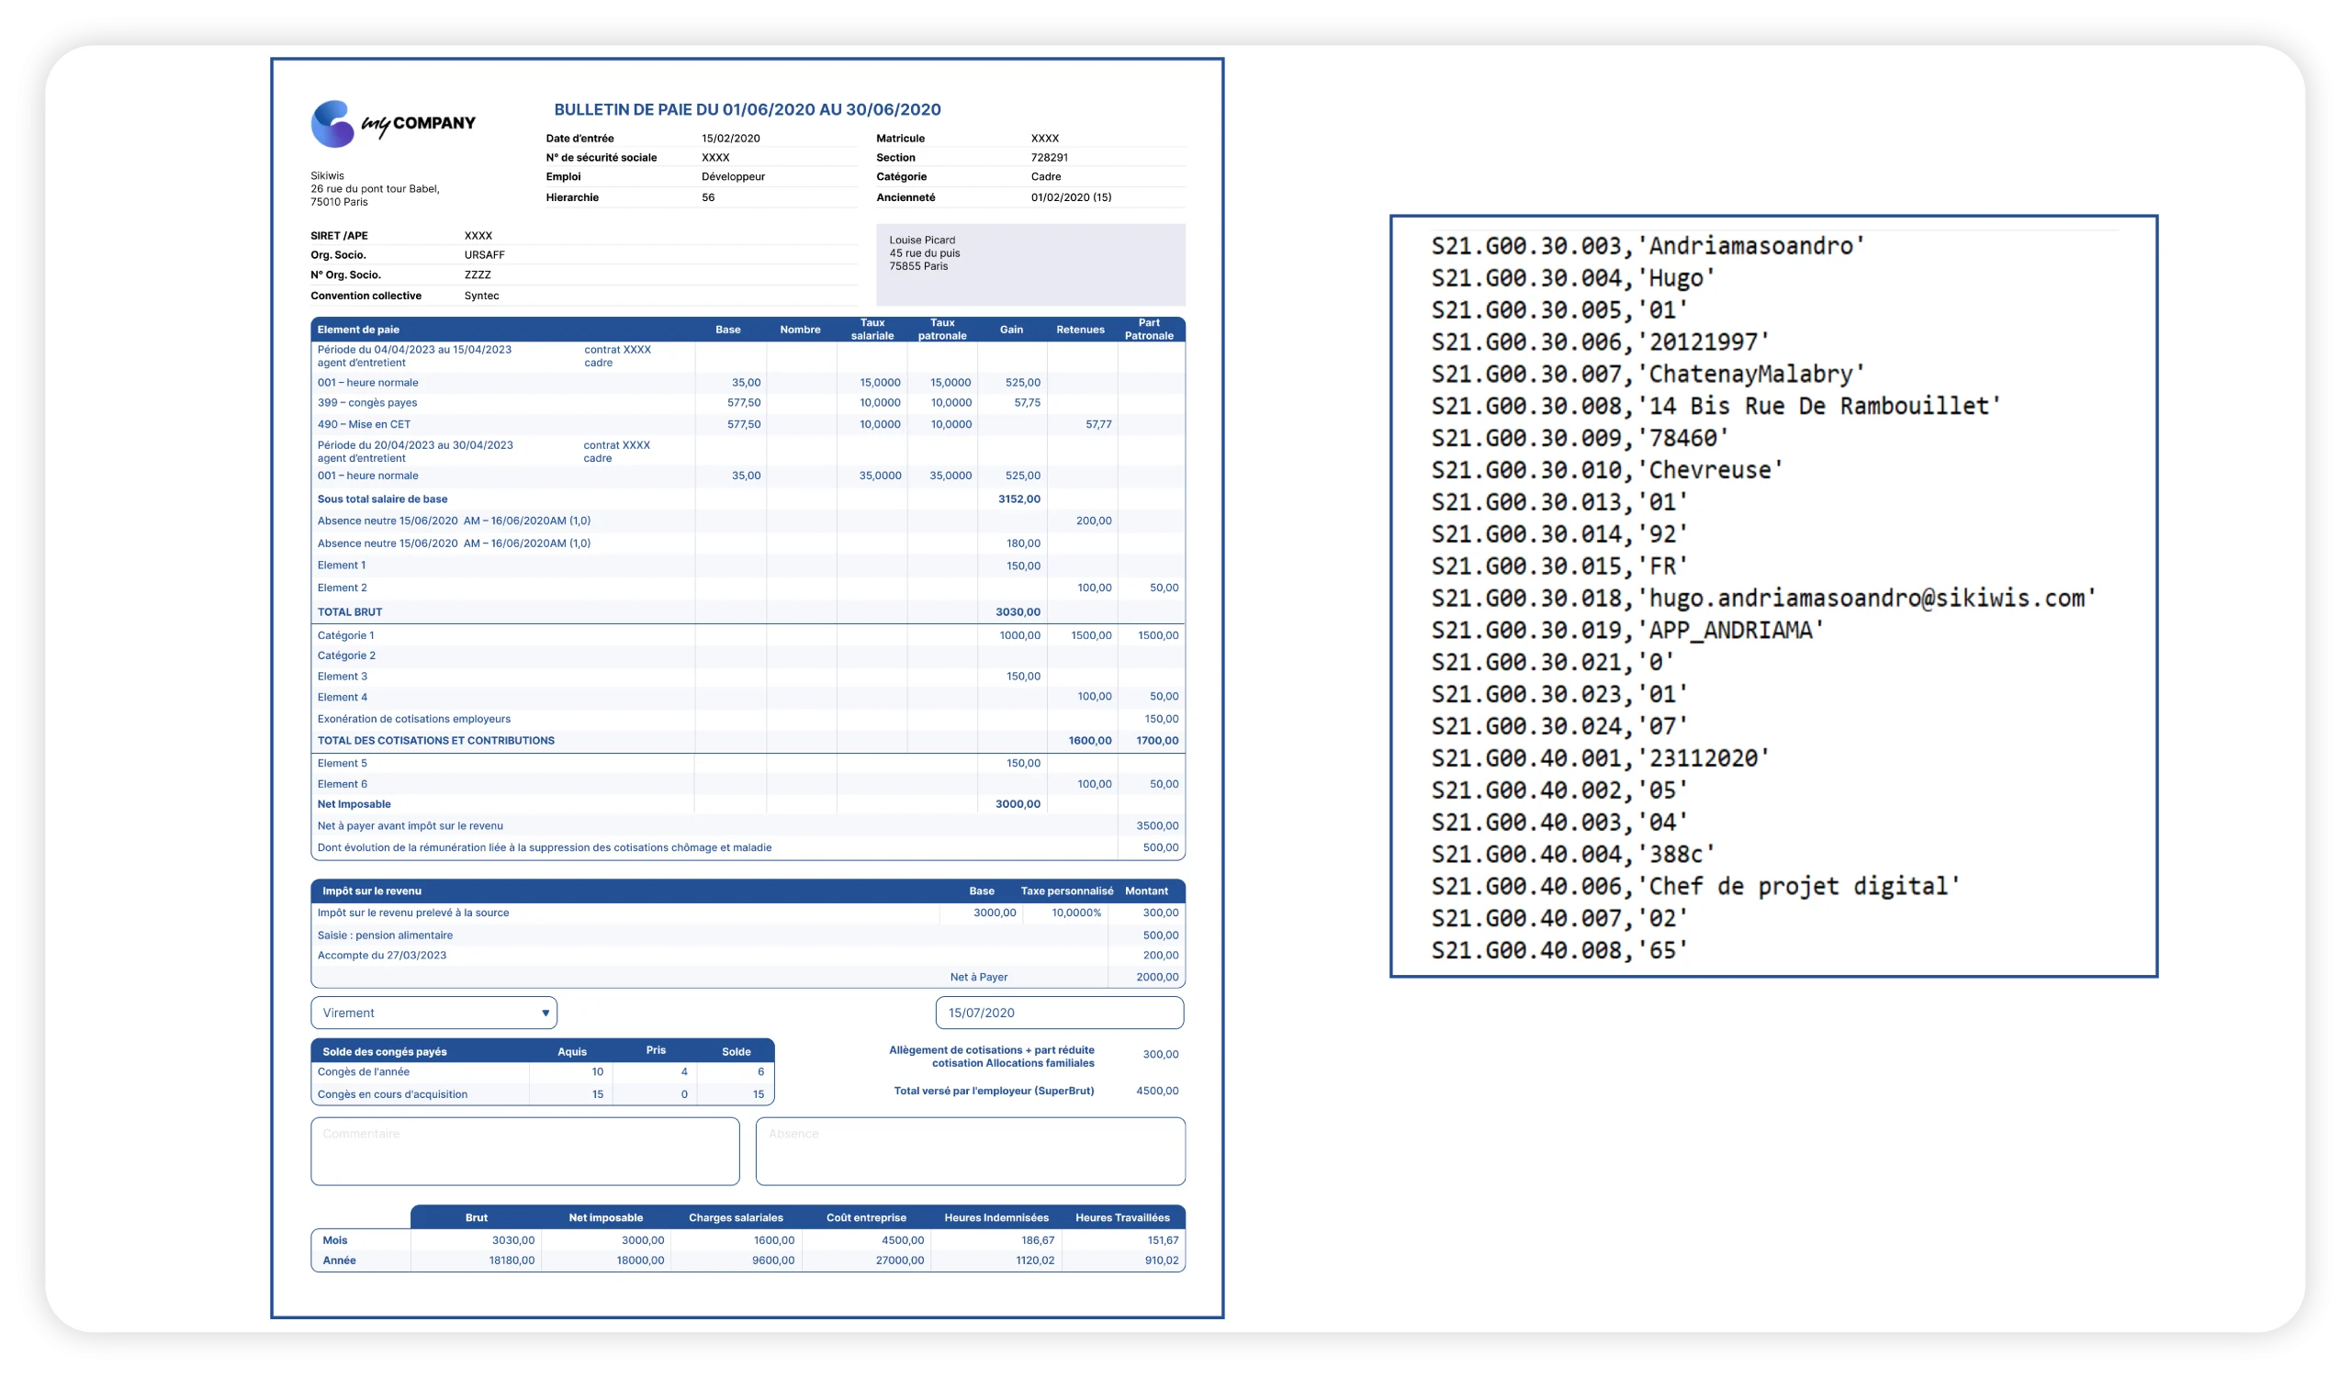
Task: Open the Virement payment method dropdown
Action: click(433, 1013)
